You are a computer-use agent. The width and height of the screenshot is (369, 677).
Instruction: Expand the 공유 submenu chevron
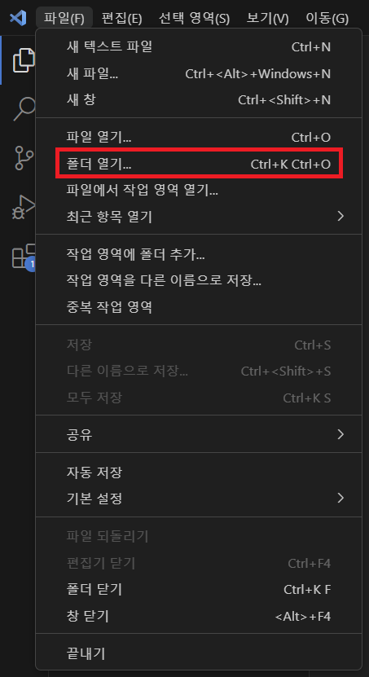click(340, 434)
